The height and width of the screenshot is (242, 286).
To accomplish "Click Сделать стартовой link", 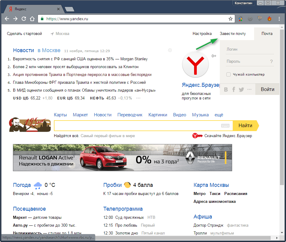I will pos(24,34).
